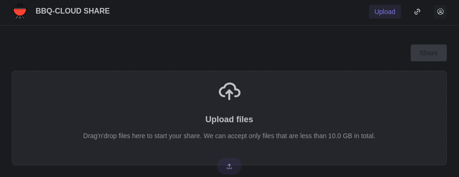Screen dimensions: 459x177
Task: Show my shares via chain-link icon
Action: tap(417, 12)
